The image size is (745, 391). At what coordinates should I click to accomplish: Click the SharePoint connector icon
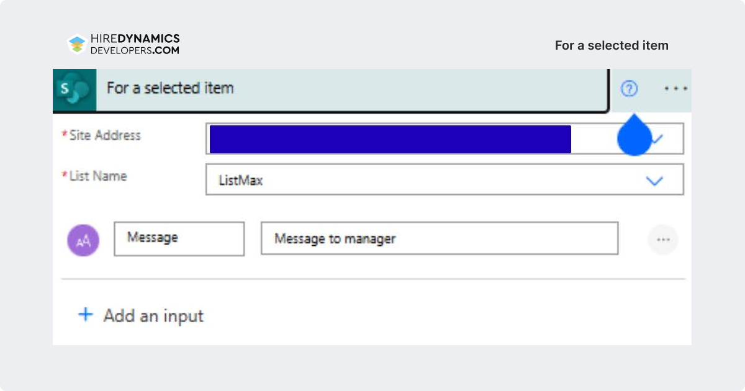pos(74,89)
